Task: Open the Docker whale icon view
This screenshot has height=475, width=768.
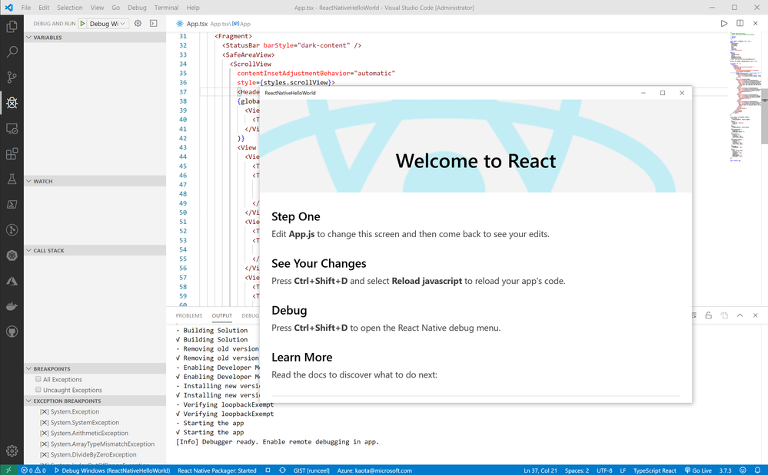Action: (12, 306)
